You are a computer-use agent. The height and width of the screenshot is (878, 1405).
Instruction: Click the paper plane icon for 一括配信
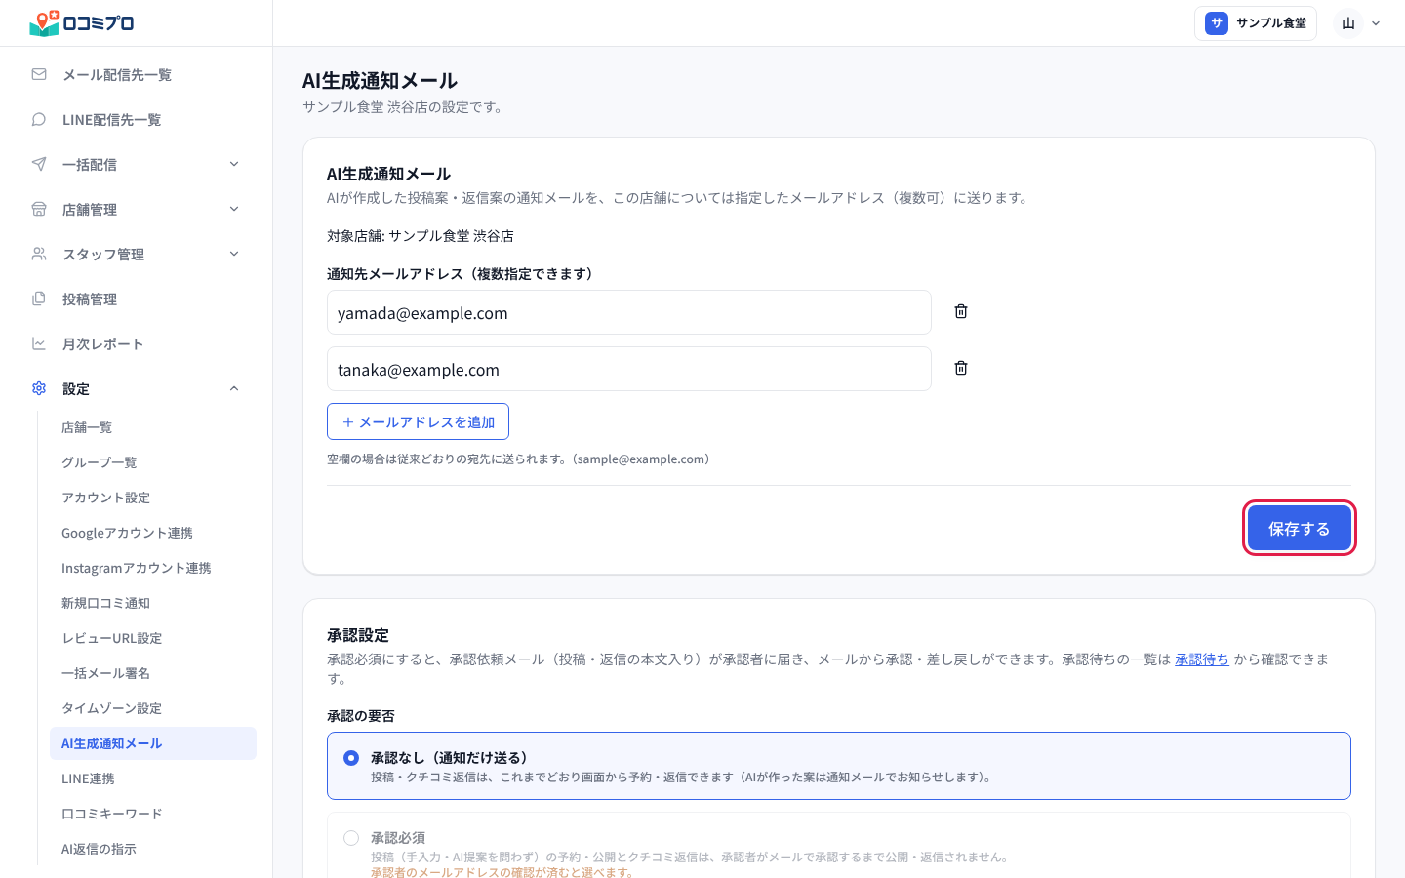click(x=39, y=164)
